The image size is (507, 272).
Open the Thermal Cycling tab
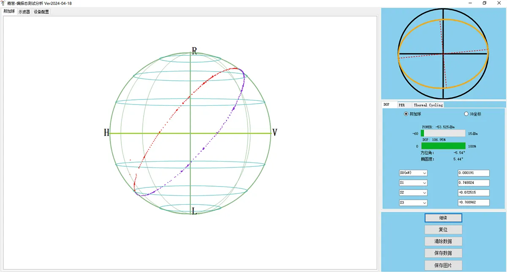click(x=428, y=105)
